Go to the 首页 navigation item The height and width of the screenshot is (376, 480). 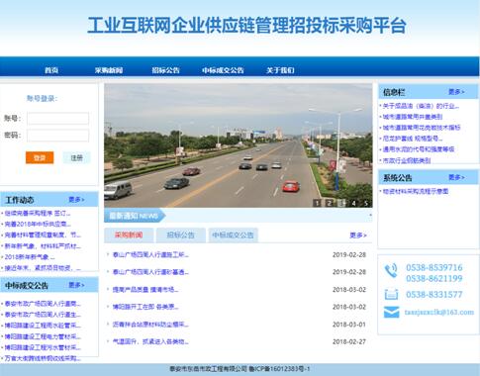pos(51,70)
